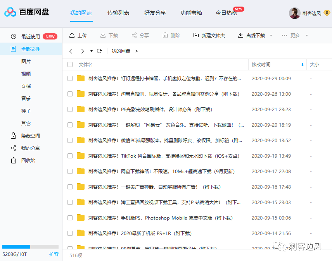The height and width of the screenshot is (261, 332).
Task: Click folder icon of 钉钉远程打卡神器 row
Action: coord(81,78)
